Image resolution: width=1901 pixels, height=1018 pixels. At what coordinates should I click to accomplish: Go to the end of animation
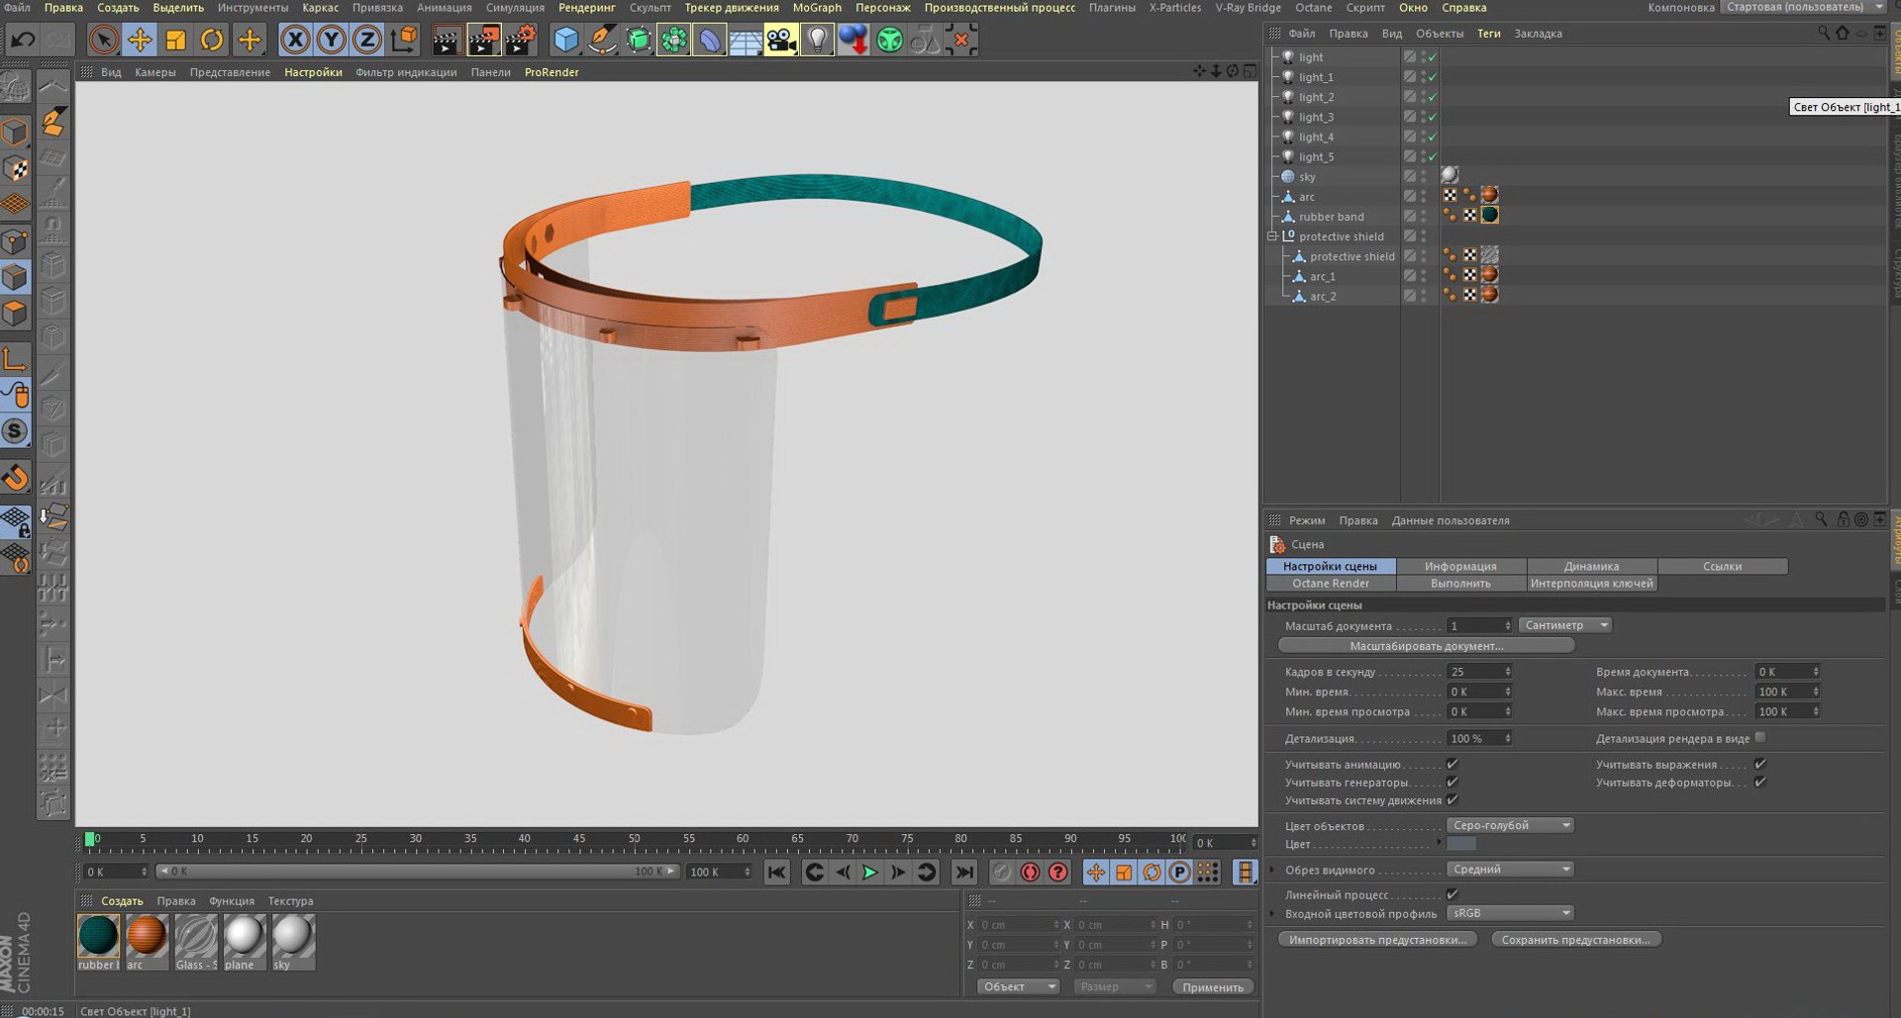point(963,872)
